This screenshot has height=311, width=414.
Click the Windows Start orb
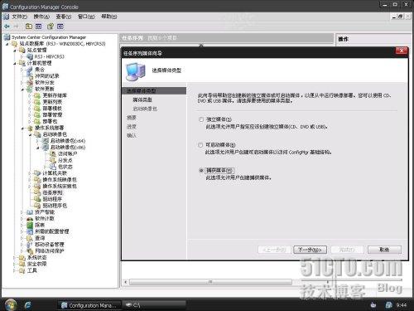11,304
